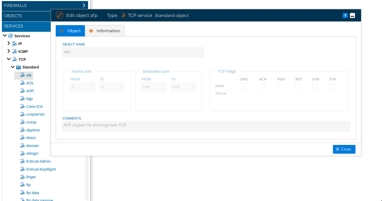Select the AOL service in tree
Image resolution: width=382 pixels, height=201 pixels.
click(30, 83)
